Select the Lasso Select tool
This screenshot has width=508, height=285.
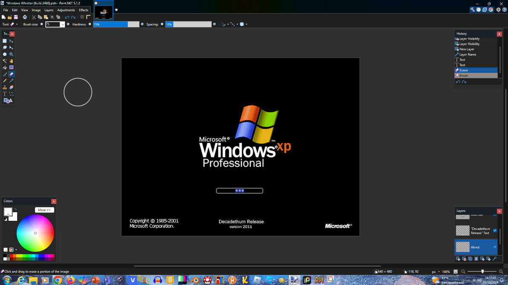[x=5, y=48]
